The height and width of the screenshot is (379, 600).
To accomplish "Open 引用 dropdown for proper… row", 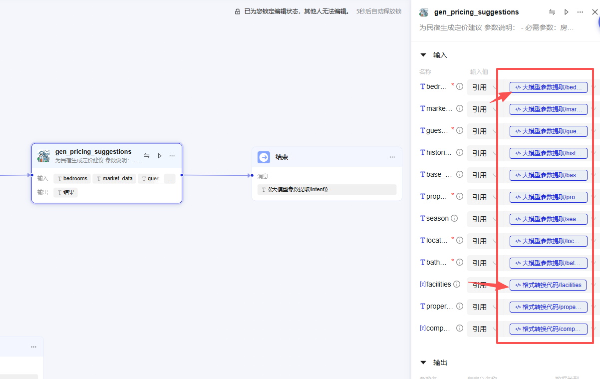I will [484, 307].
